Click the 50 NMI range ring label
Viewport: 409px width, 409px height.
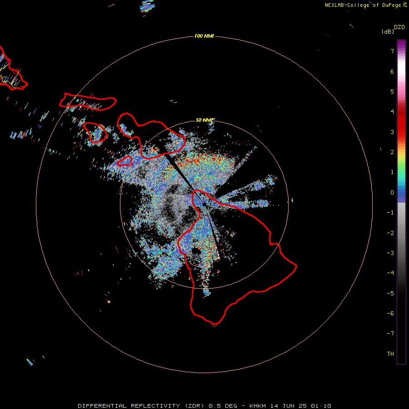coord(205,120)
